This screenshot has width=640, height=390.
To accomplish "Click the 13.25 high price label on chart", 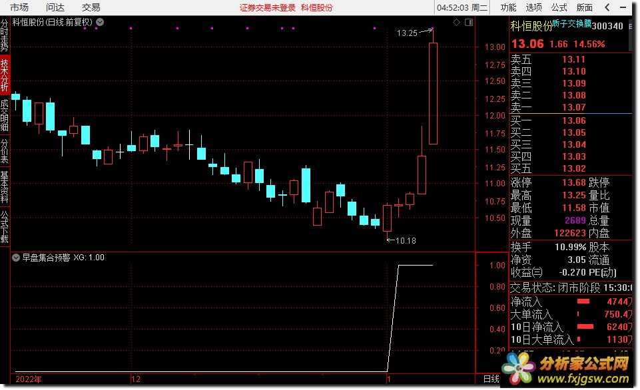I will 407,33.
